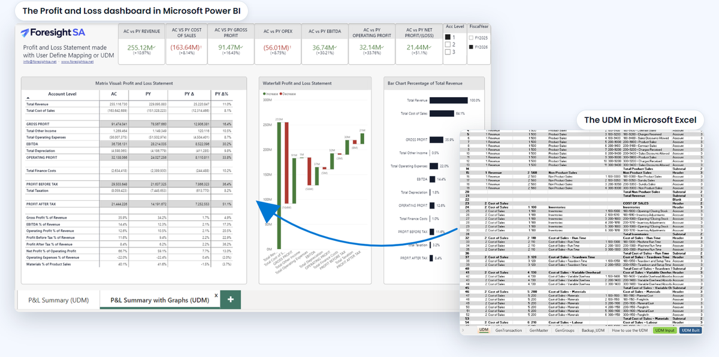Select Materials % of Product Sales row
Image resolution: width=719 pixels, height=357 pixels.
point(129,264)
